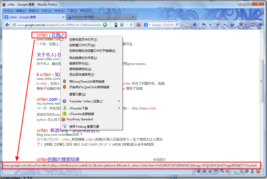Click the Google search input box
The height and width of the screenshot is (179, 267).
point(163,25)
